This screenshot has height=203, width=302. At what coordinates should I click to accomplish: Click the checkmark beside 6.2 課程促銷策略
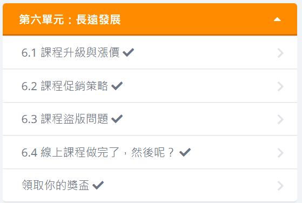pos(117,86)
